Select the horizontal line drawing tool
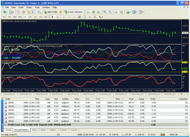This screenshot has height=137, width=190. click(x=69, y=17)
